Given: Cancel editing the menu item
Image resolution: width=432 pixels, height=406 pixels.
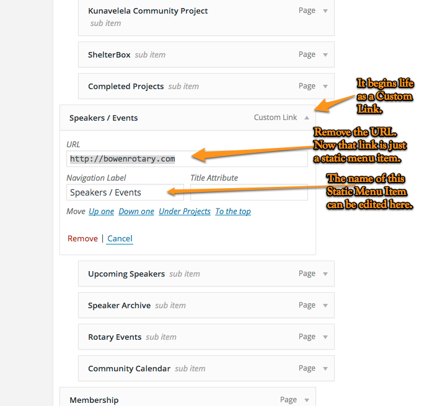Looking at the screenshot, I should point(120,239).
